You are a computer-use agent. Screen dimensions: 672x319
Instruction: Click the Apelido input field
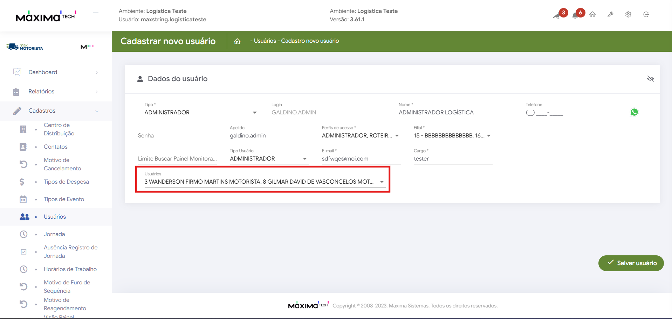tap(269, 136)
